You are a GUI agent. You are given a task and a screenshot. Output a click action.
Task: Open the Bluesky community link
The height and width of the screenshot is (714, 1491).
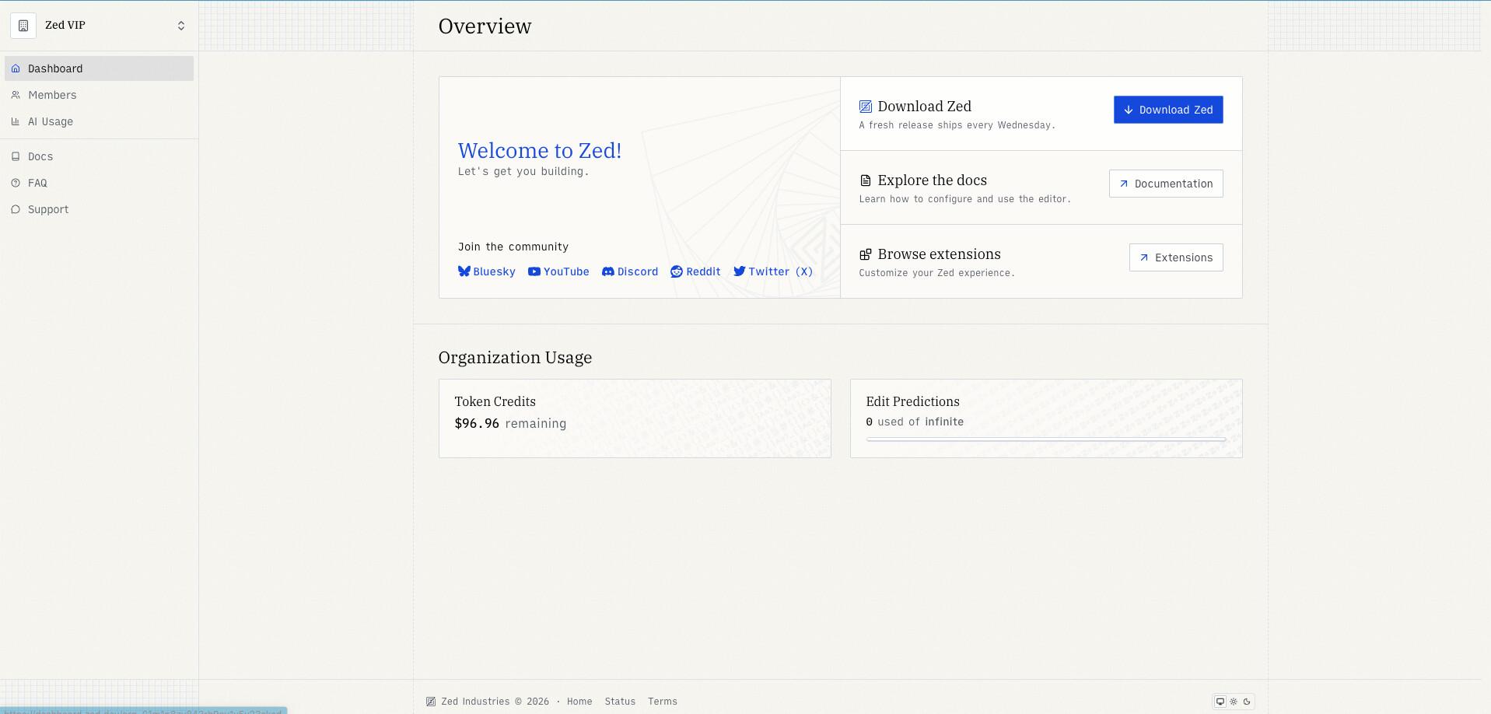tap(487, 271)
